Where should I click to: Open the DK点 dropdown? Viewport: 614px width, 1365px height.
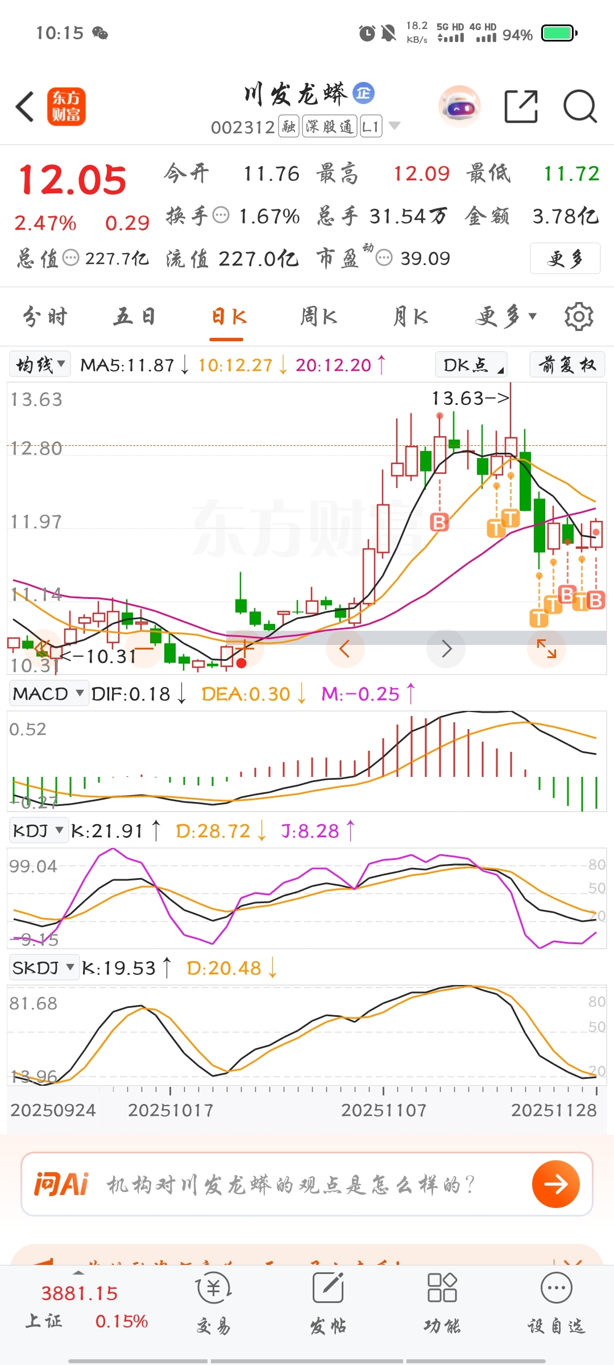tap(471, 365)
